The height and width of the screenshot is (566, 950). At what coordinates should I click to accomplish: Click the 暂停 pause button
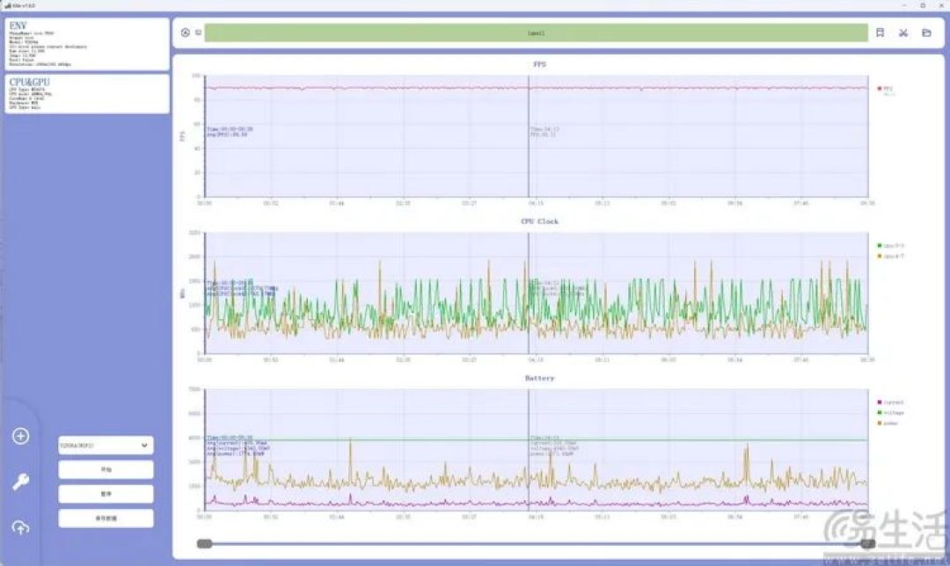[x=106, y=494]
